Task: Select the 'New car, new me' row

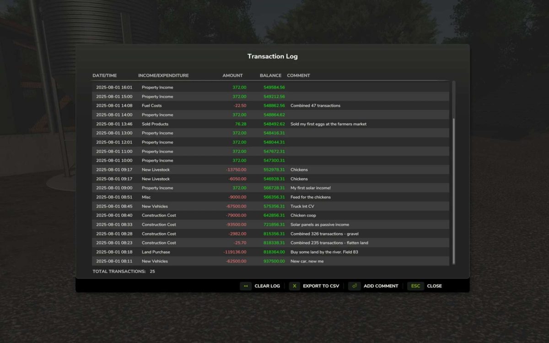Action: tap(270, 261)
